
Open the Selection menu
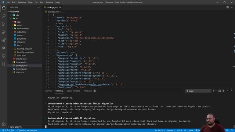click(22, 3)
